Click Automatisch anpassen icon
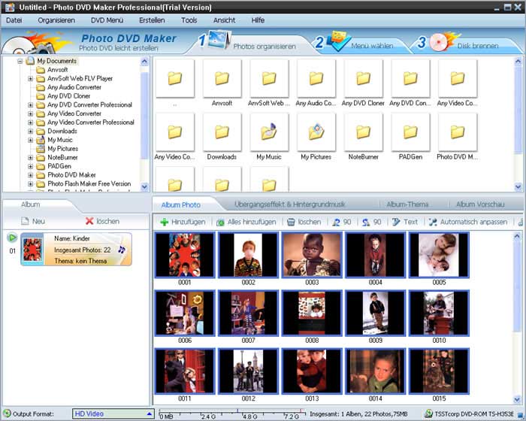 (433, 222)
